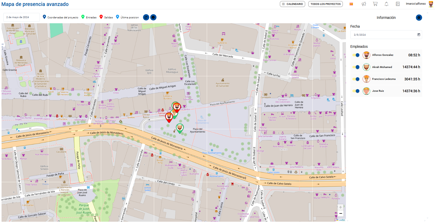Click the Leaflet attribution link
Viewport: 435px width, 223px height.
click(342, 220)
